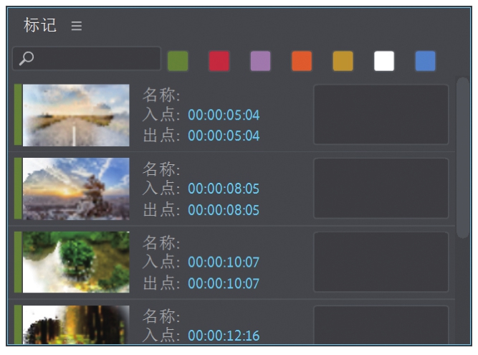The width and height of the screenshot is (478, 355).
Task: Open the 标记 panel menu icon
Action: (77, 26)
